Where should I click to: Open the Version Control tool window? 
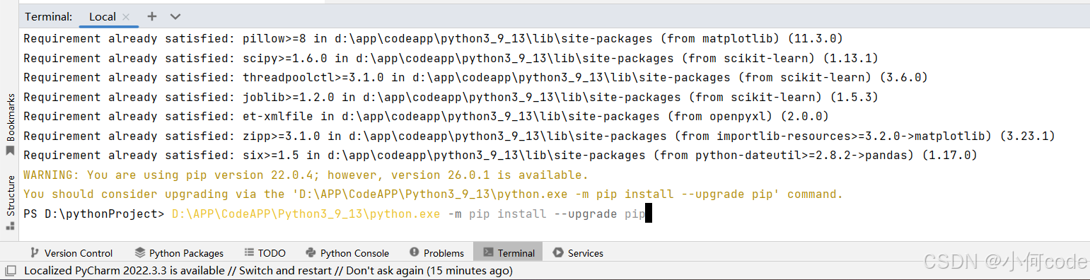coord(71,253)
